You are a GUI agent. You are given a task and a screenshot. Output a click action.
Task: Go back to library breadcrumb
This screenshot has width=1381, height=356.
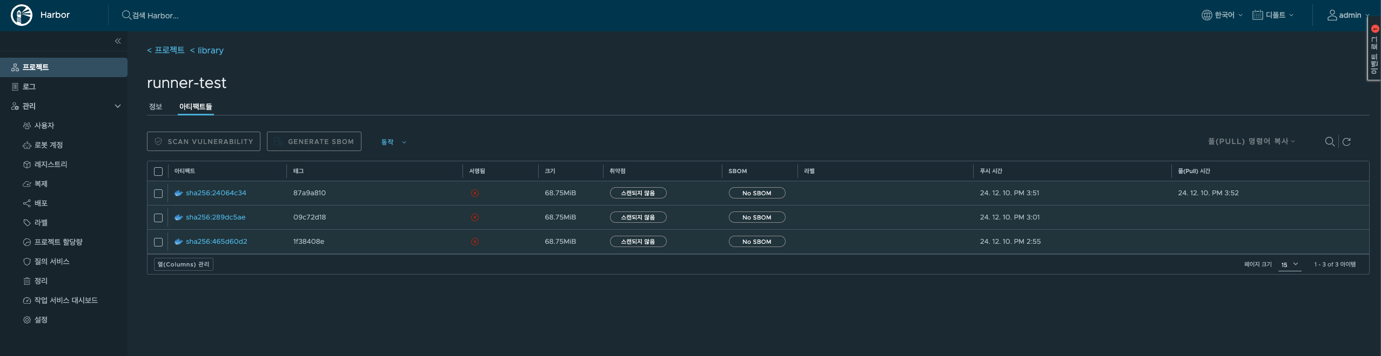[x=207, y=50]
